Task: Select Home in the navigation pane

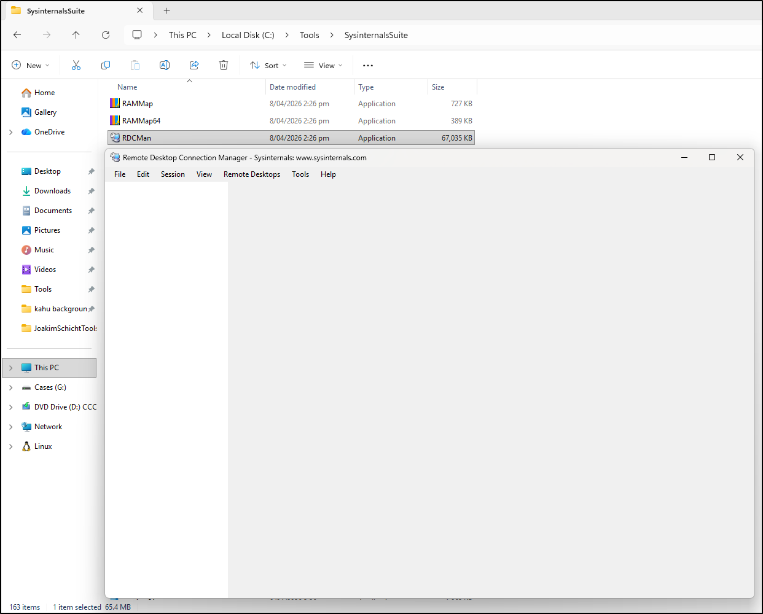Action: coord(44,93)
